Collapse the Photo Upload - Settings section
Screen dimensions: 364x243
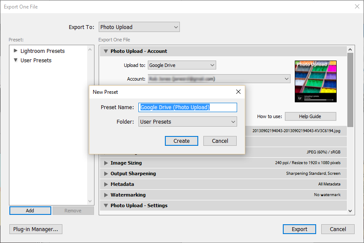point(106,205)
